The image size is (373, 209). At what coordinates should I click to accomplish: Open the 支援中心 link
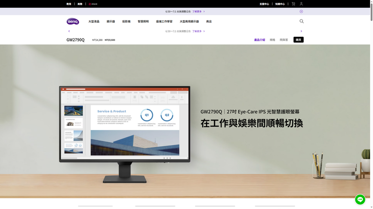point(264,4)
